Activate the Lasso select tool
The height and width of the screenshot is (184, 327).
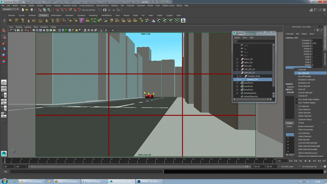coord(4,37)
